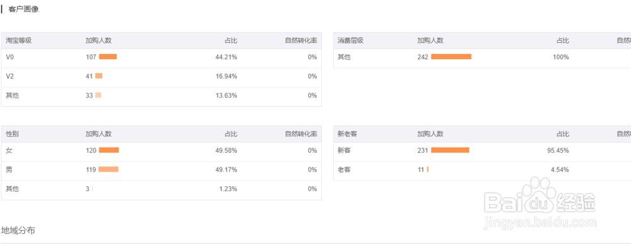This screenshot has height=244, width=631.
Task: Open the jingyan.baidu.com watermark link
Action: pos(541,223)
